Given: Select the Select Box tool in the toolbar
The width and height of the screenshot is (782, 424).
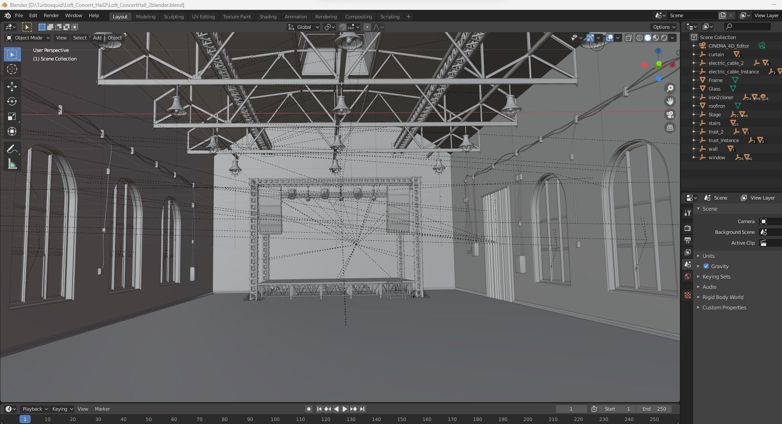Looking at the screenshot, I should [12, 55].
